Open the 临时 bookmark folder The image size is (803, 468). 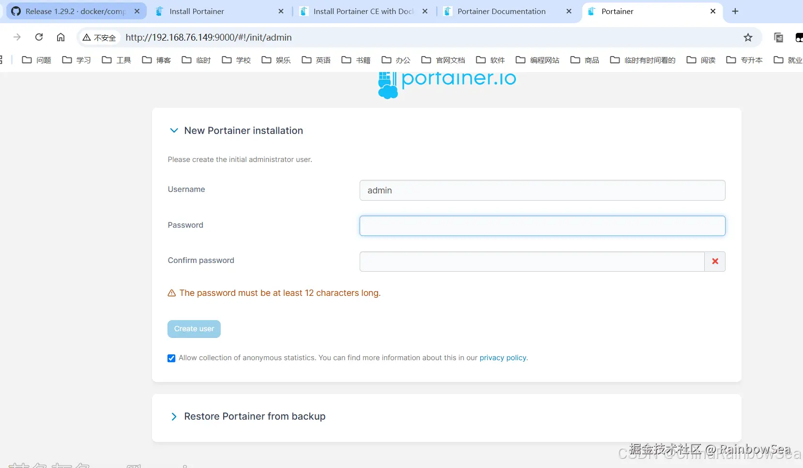[197, 60]
